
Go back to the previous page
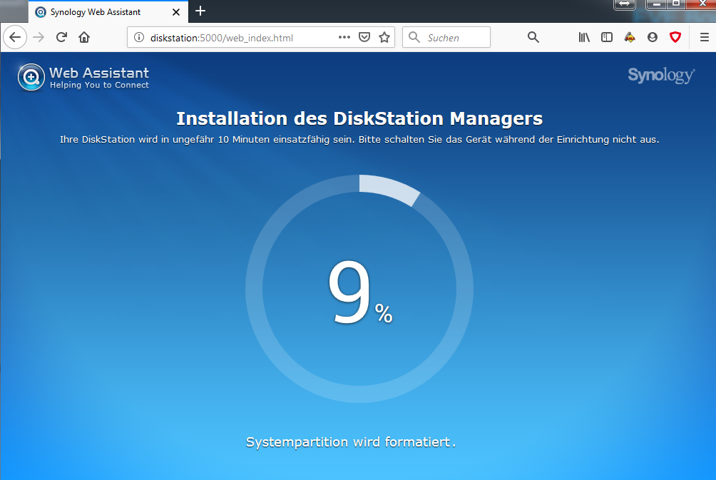pos(15,38)
